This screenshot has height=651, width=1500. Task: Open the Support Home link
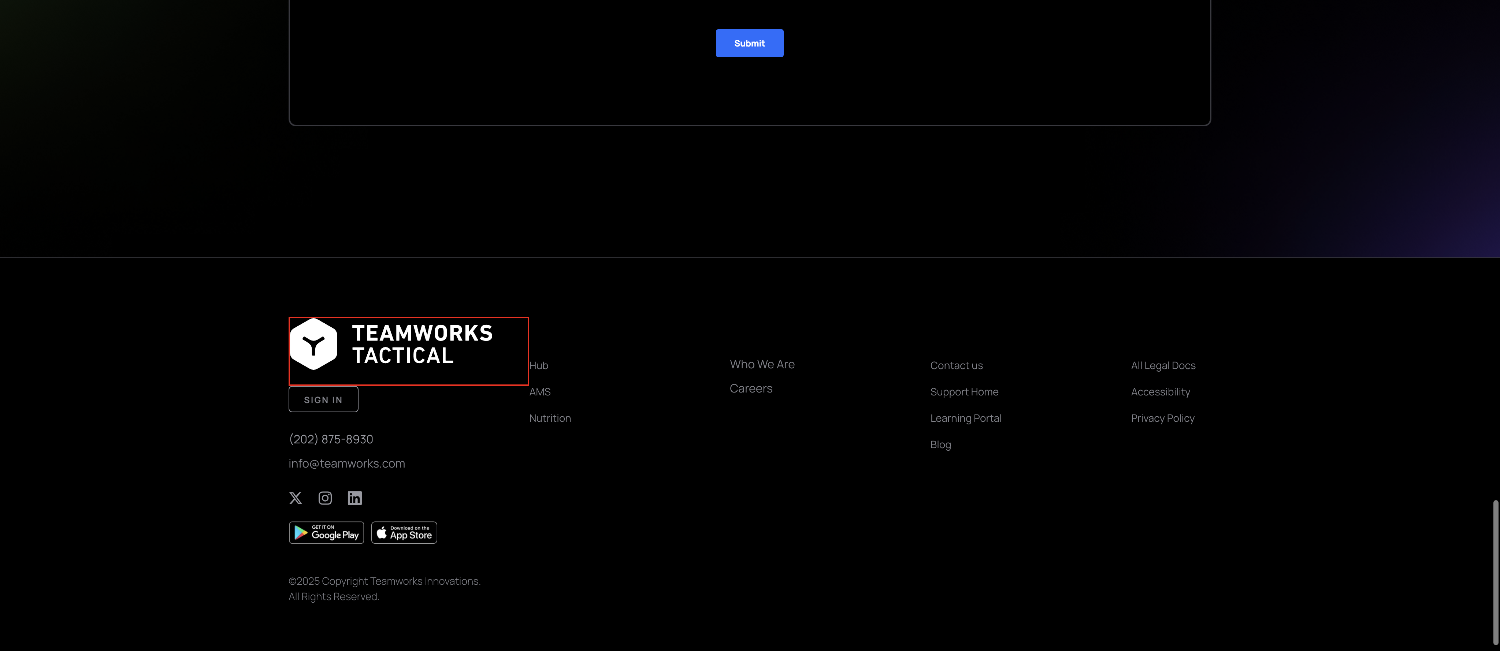coord(964,392)
